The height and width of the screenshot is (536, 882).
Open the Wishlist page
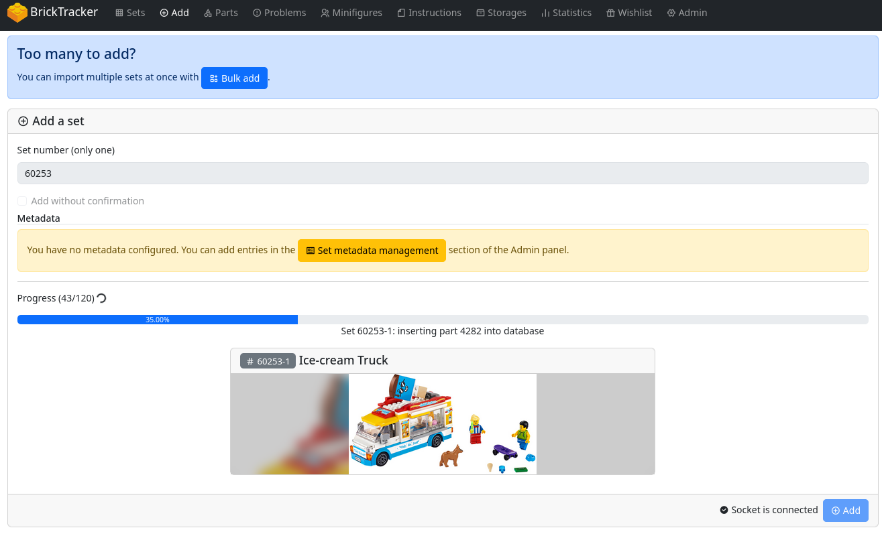pos(628,13)
